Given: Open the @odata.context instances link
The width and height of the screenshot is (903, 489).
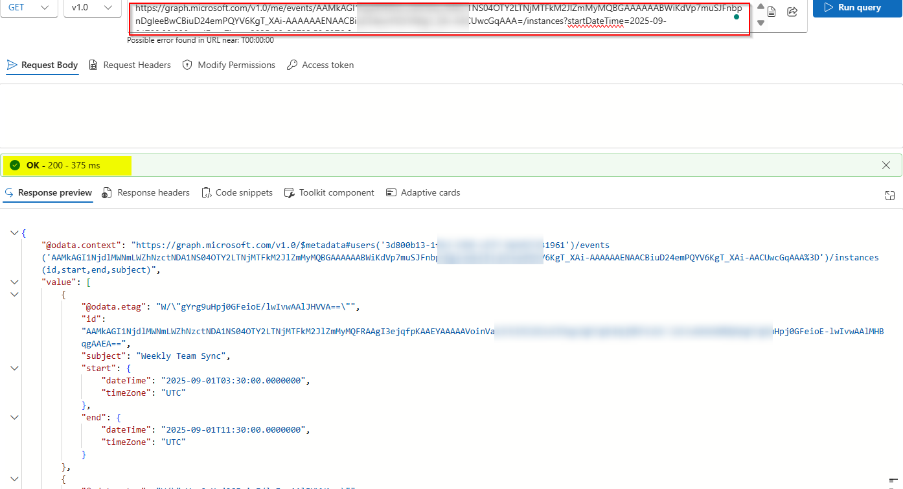Looking at the screenshot, I should [858, 257].
